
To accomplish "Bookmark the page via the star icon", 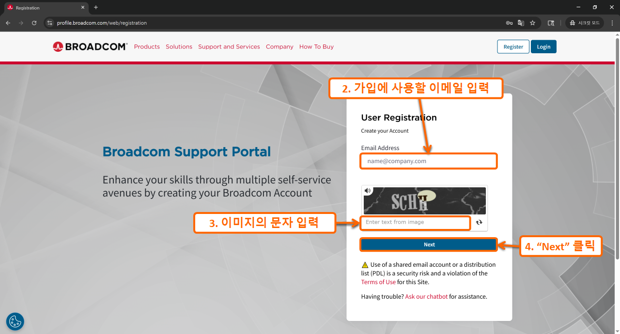I will [x=533, y=23].
